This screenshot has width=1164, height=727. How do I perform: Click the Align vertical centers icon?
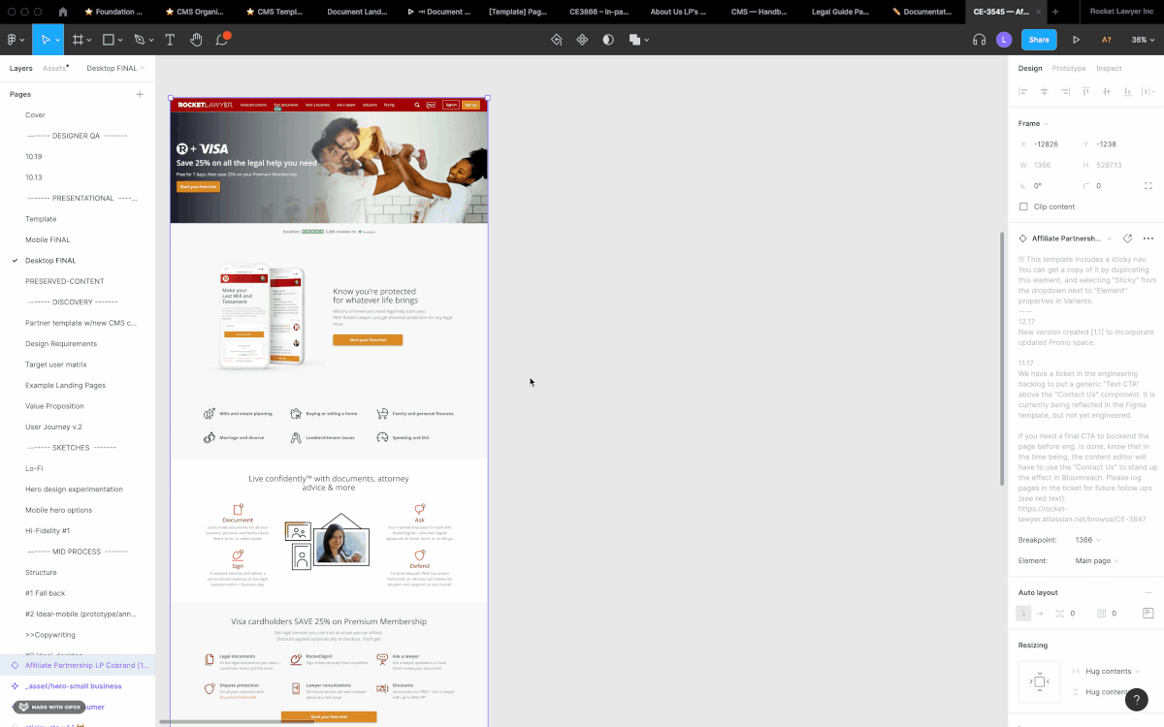pos(1107,91)
